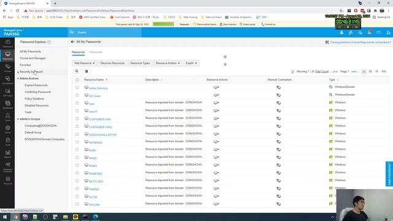This screenshot has height=221, width=393.
Task: Open remote connection icon for NETFLOW1 row
Action: click(278, 180)
